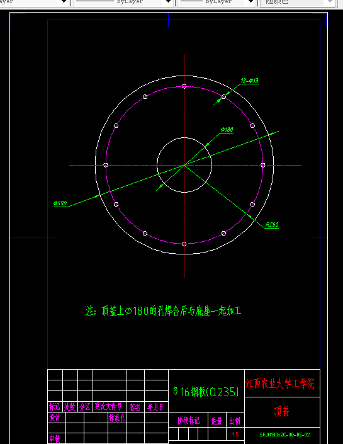Click the note text starting with 注
343x444 pixels.
point(164,311)
